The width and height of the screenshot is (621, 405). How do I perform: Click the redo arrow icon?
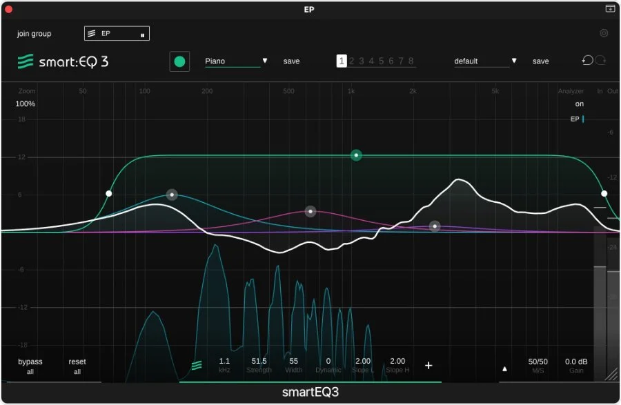coord(600,61)
